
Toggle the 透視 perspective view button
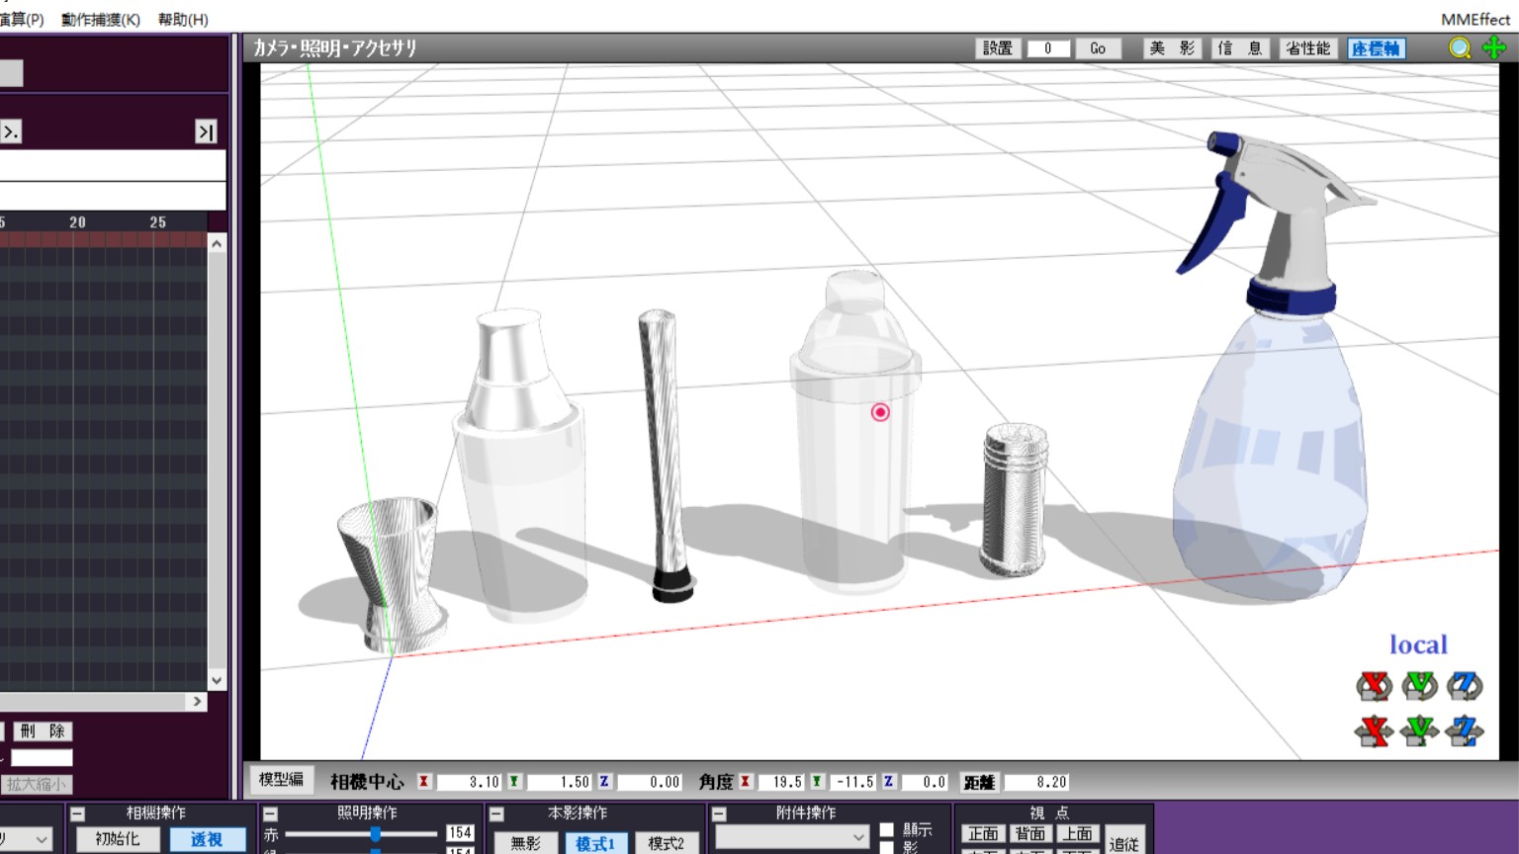pos(206,839)
